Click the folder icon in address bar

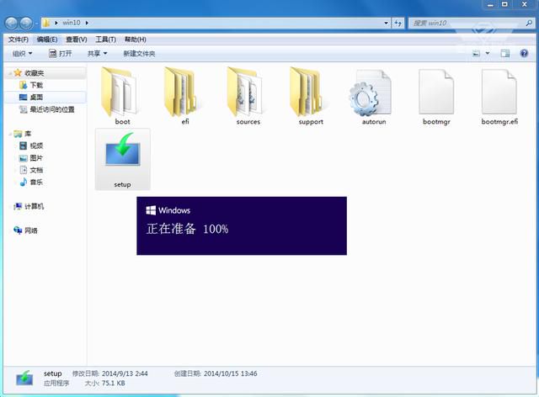(x=46, y=23)
